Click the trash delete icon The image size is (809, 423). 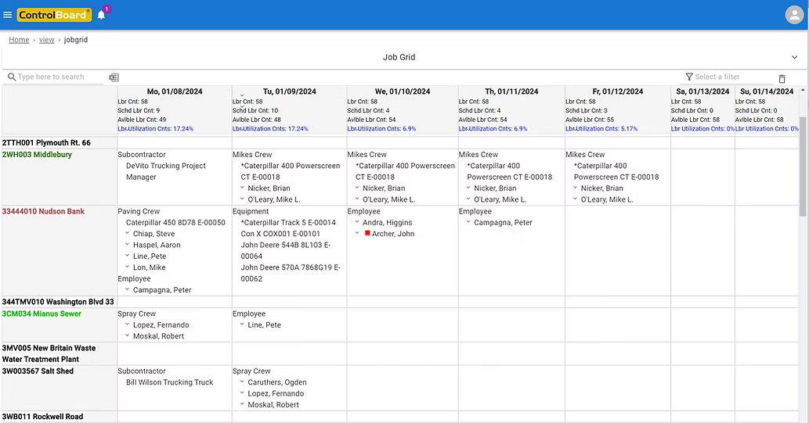[782, 79]
